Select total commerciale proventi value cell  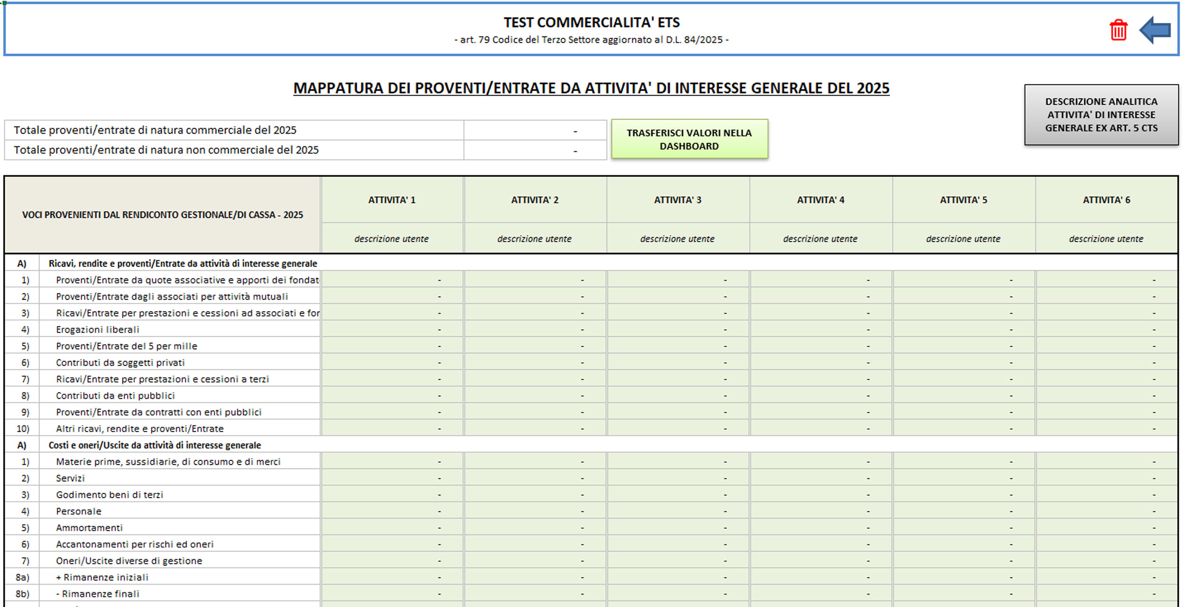tap(535, 130)
